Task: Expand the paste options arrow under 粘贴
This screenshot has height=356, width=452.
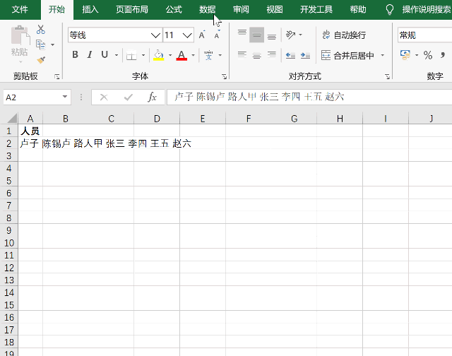Action: pyautogui.click(x=20, y=61)
